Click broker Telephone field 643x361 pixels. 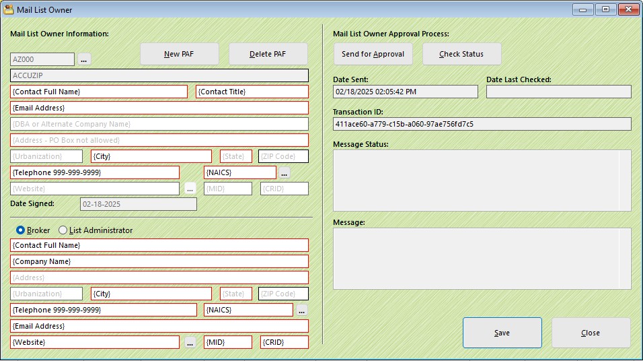(104, 310)
